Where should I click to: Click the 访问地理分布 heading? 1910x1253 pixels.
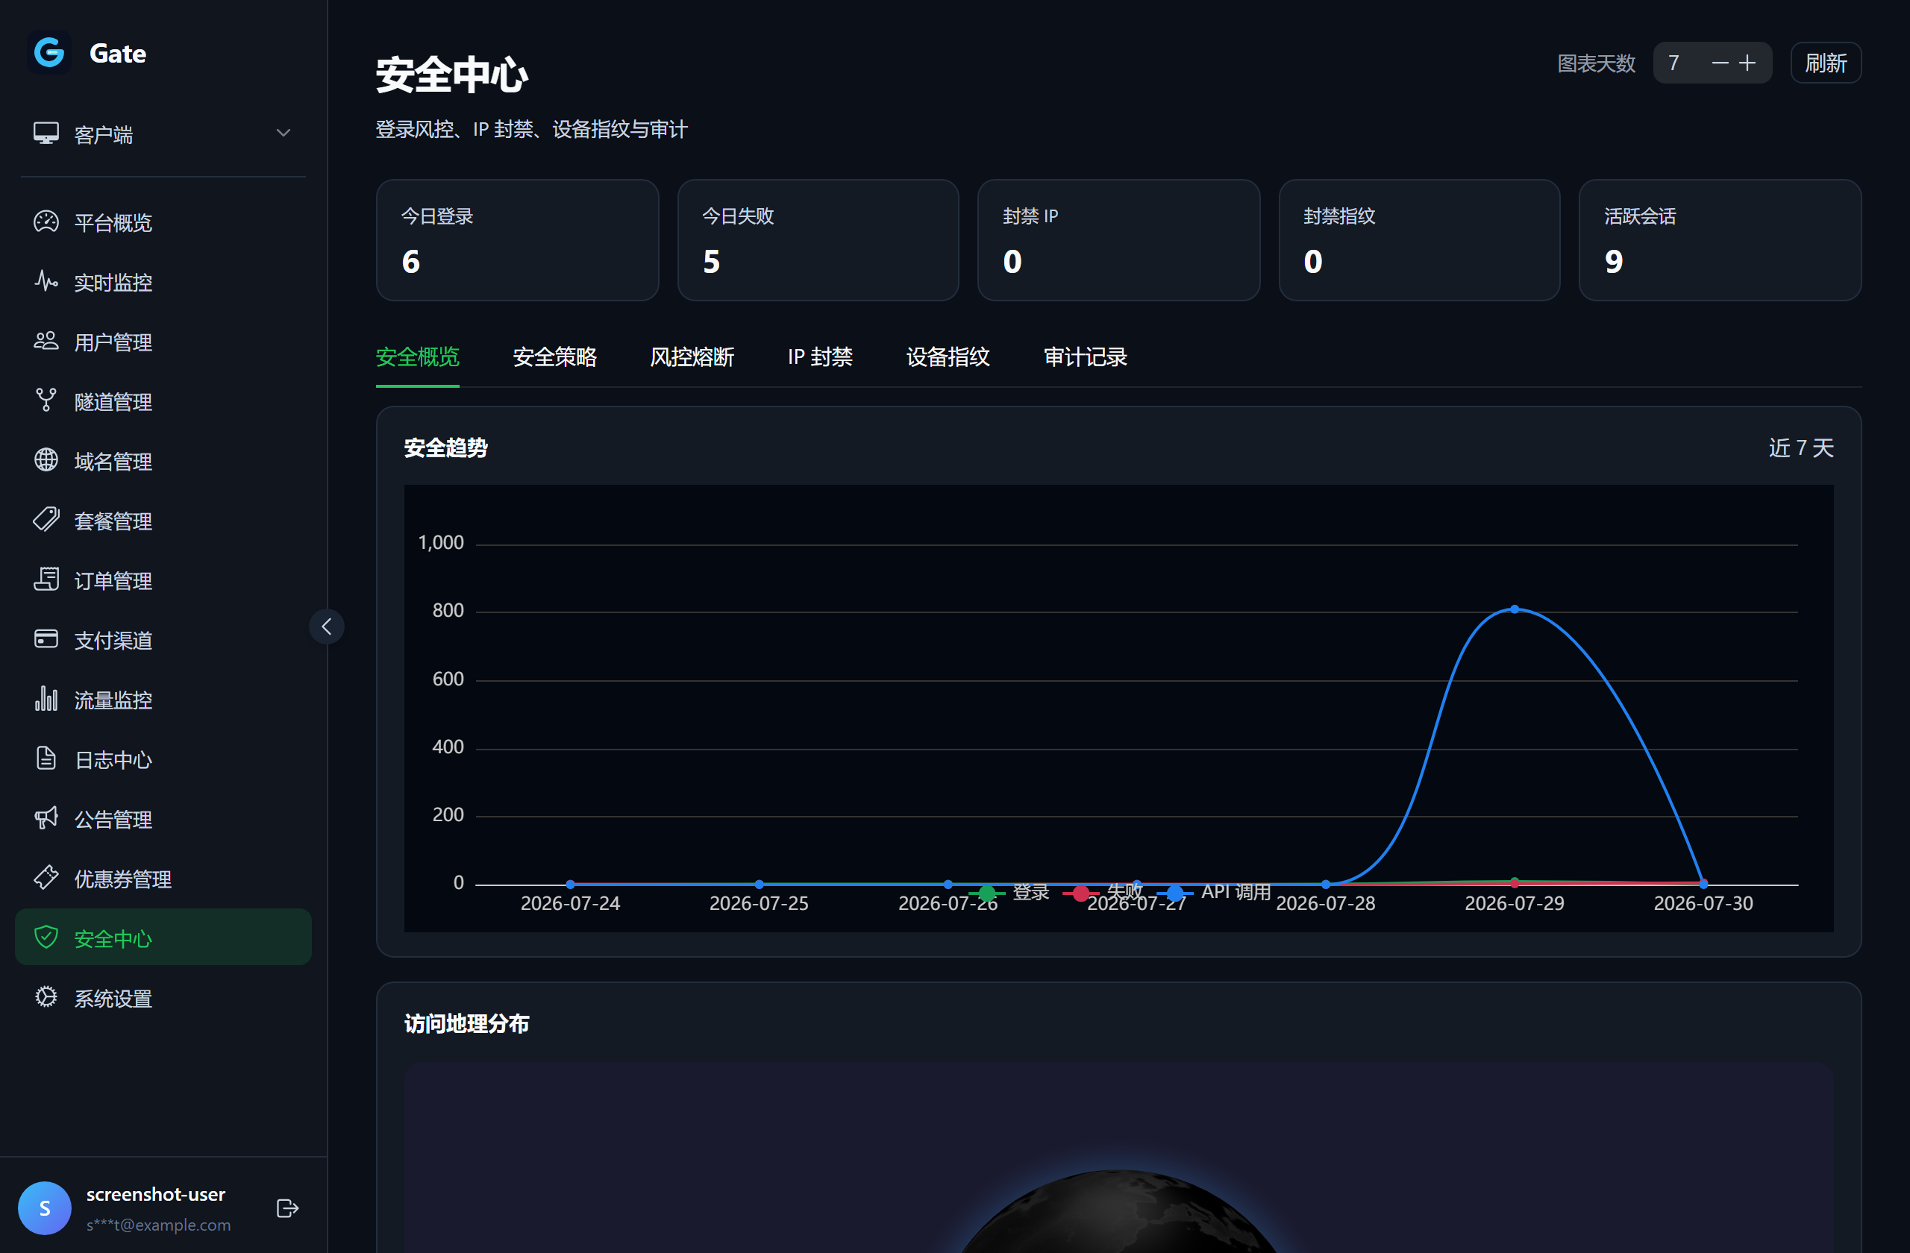pyautogui.click(x=466, y=1023)
